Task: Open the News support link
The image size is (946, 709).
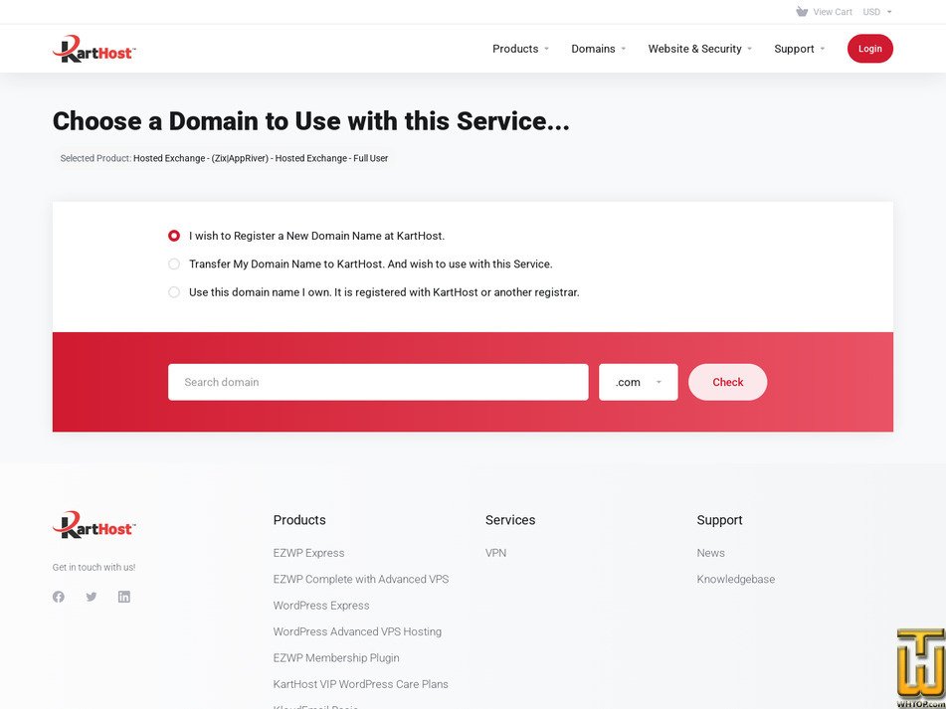Action: pyautogui.click(x=710, y=553)
